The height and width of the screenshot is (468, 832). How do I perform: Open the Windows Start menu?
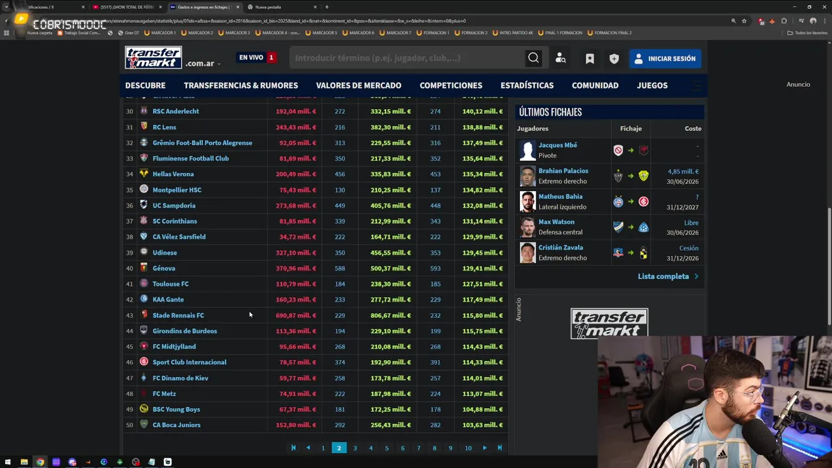click(x=8, y=462)
